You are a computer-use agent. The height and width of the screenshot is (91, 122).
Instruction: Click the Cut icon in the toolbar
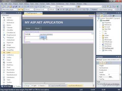click(x=19, y=7)
